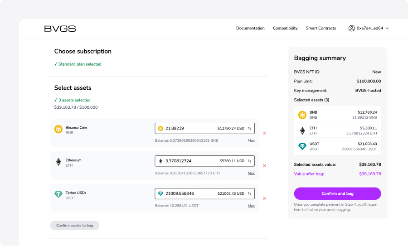This screenshot has height=246, width=408.
Task: Click the Binance Coin asset icon
Action: point(58,129)
